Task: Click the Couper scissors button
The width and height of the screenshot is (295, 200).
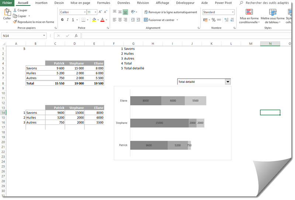Action: 20,10
